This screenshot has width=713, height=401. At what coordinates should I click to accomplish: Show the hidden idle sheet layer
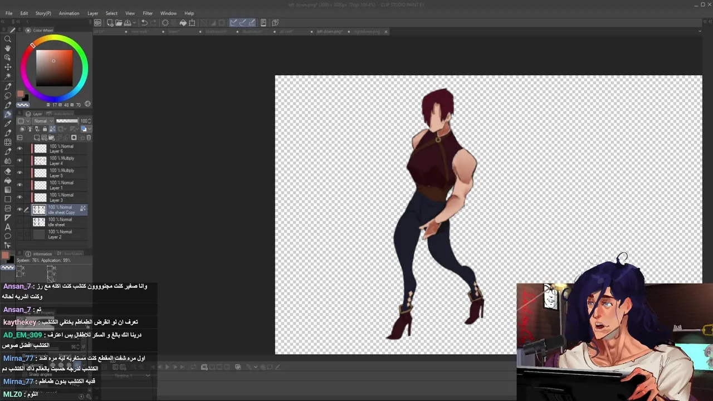pyautogui.click(x=19, y=222)
